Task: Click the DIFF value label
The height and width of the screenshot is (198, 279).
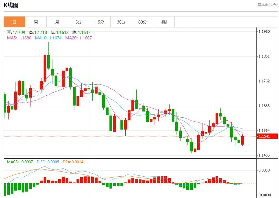Action: 48,162
